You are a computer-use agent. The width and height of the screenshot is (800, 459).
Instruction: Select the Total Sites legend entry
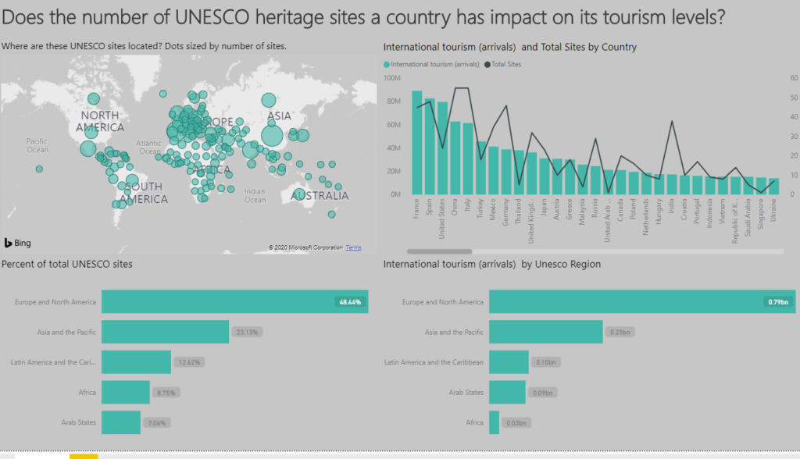pos(502,64)
